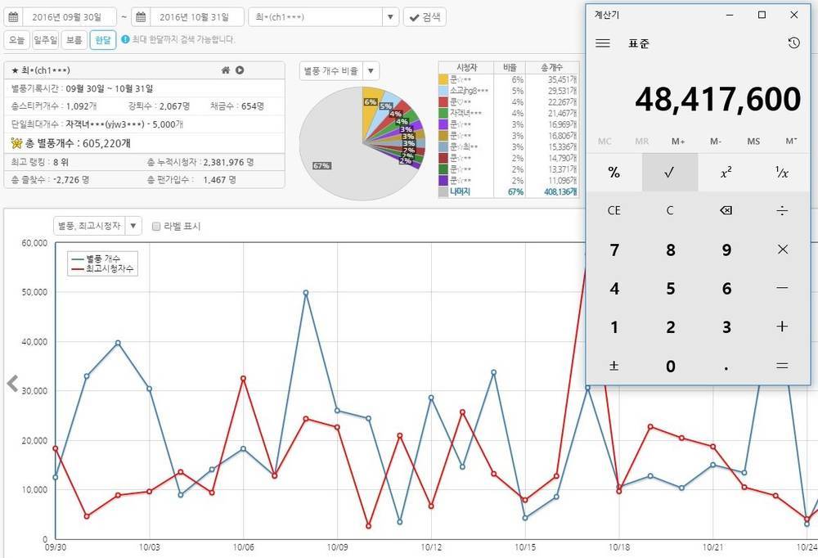The height and width of the screenshot is (558, 818).
Task: Enable the 라벨 표시 checkbox
Action: coord(156,226)
